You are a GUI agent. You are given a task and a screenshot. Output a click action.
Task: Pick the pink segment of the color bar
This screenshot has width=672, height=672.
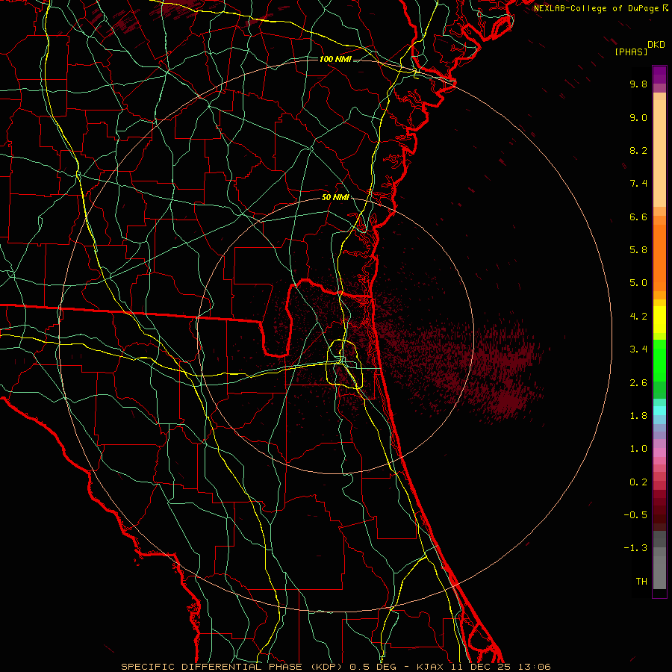[659, 452]
